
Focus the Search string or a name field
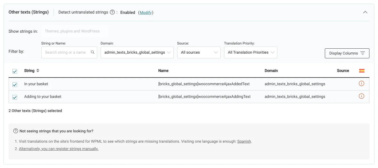[69, 52]
